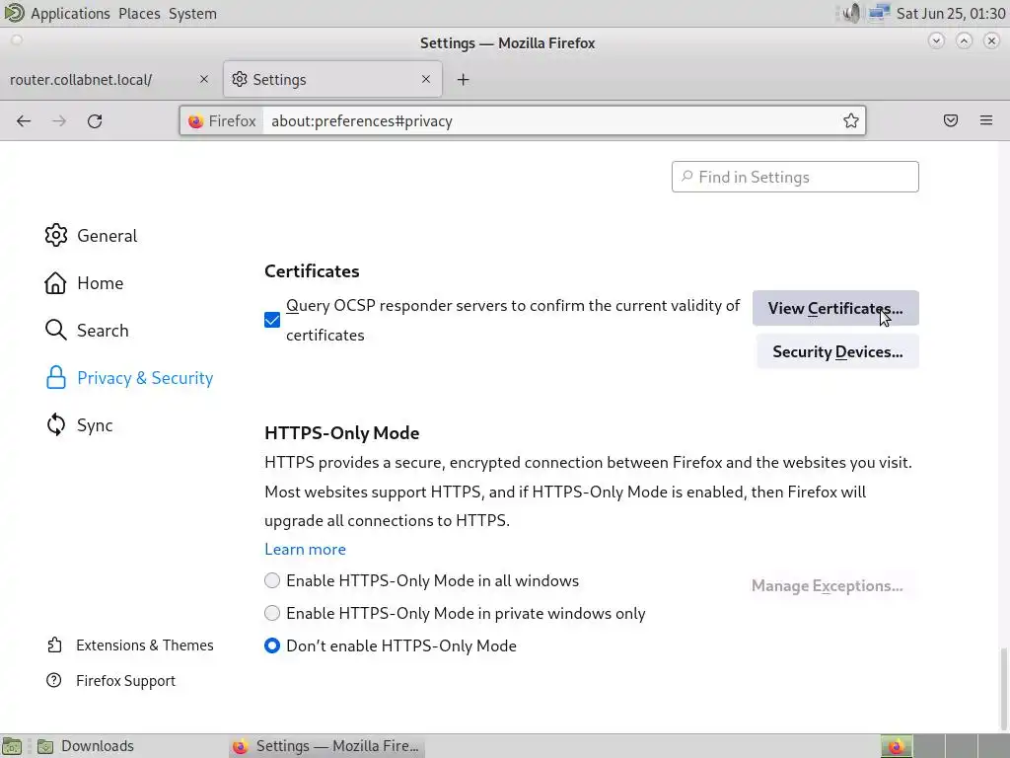Open the System menu

tap(192, 14)
